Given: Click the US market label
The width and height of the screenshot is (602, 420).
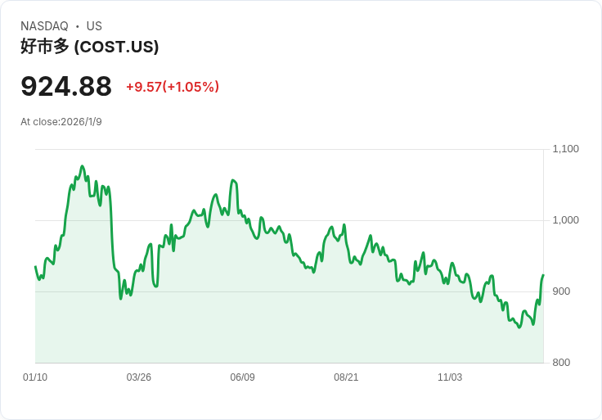Looking at the screenshot, I should tap(94, 26).
